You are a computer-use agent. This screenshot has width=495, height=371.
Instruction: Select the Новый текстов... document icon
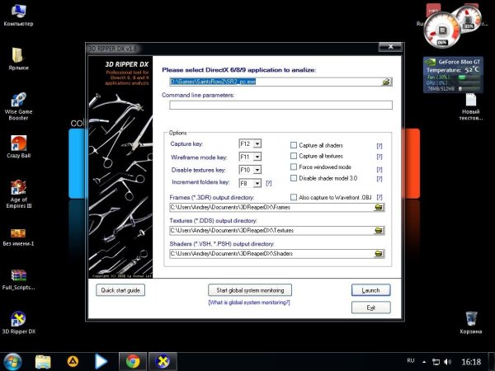(471, 106)
